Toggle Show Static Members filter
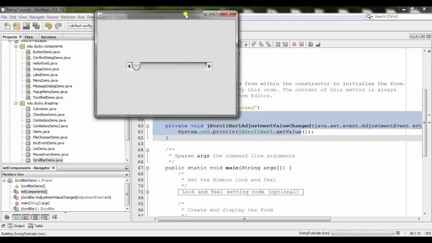The height and width of the screenshot is (243, 432). click(26, 217)
